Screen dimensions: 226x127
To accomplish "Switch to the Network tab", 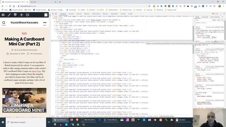I will (87, 14).
